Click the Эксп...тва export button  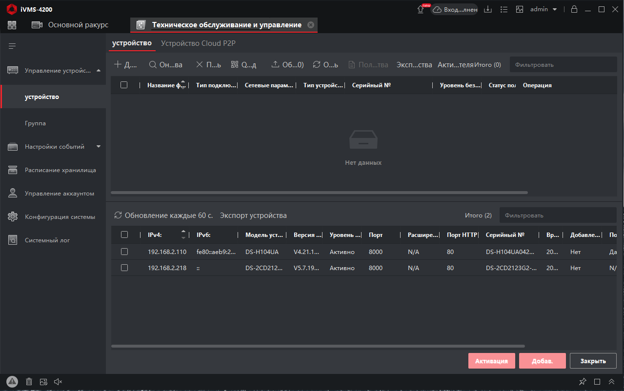(414, 65)
